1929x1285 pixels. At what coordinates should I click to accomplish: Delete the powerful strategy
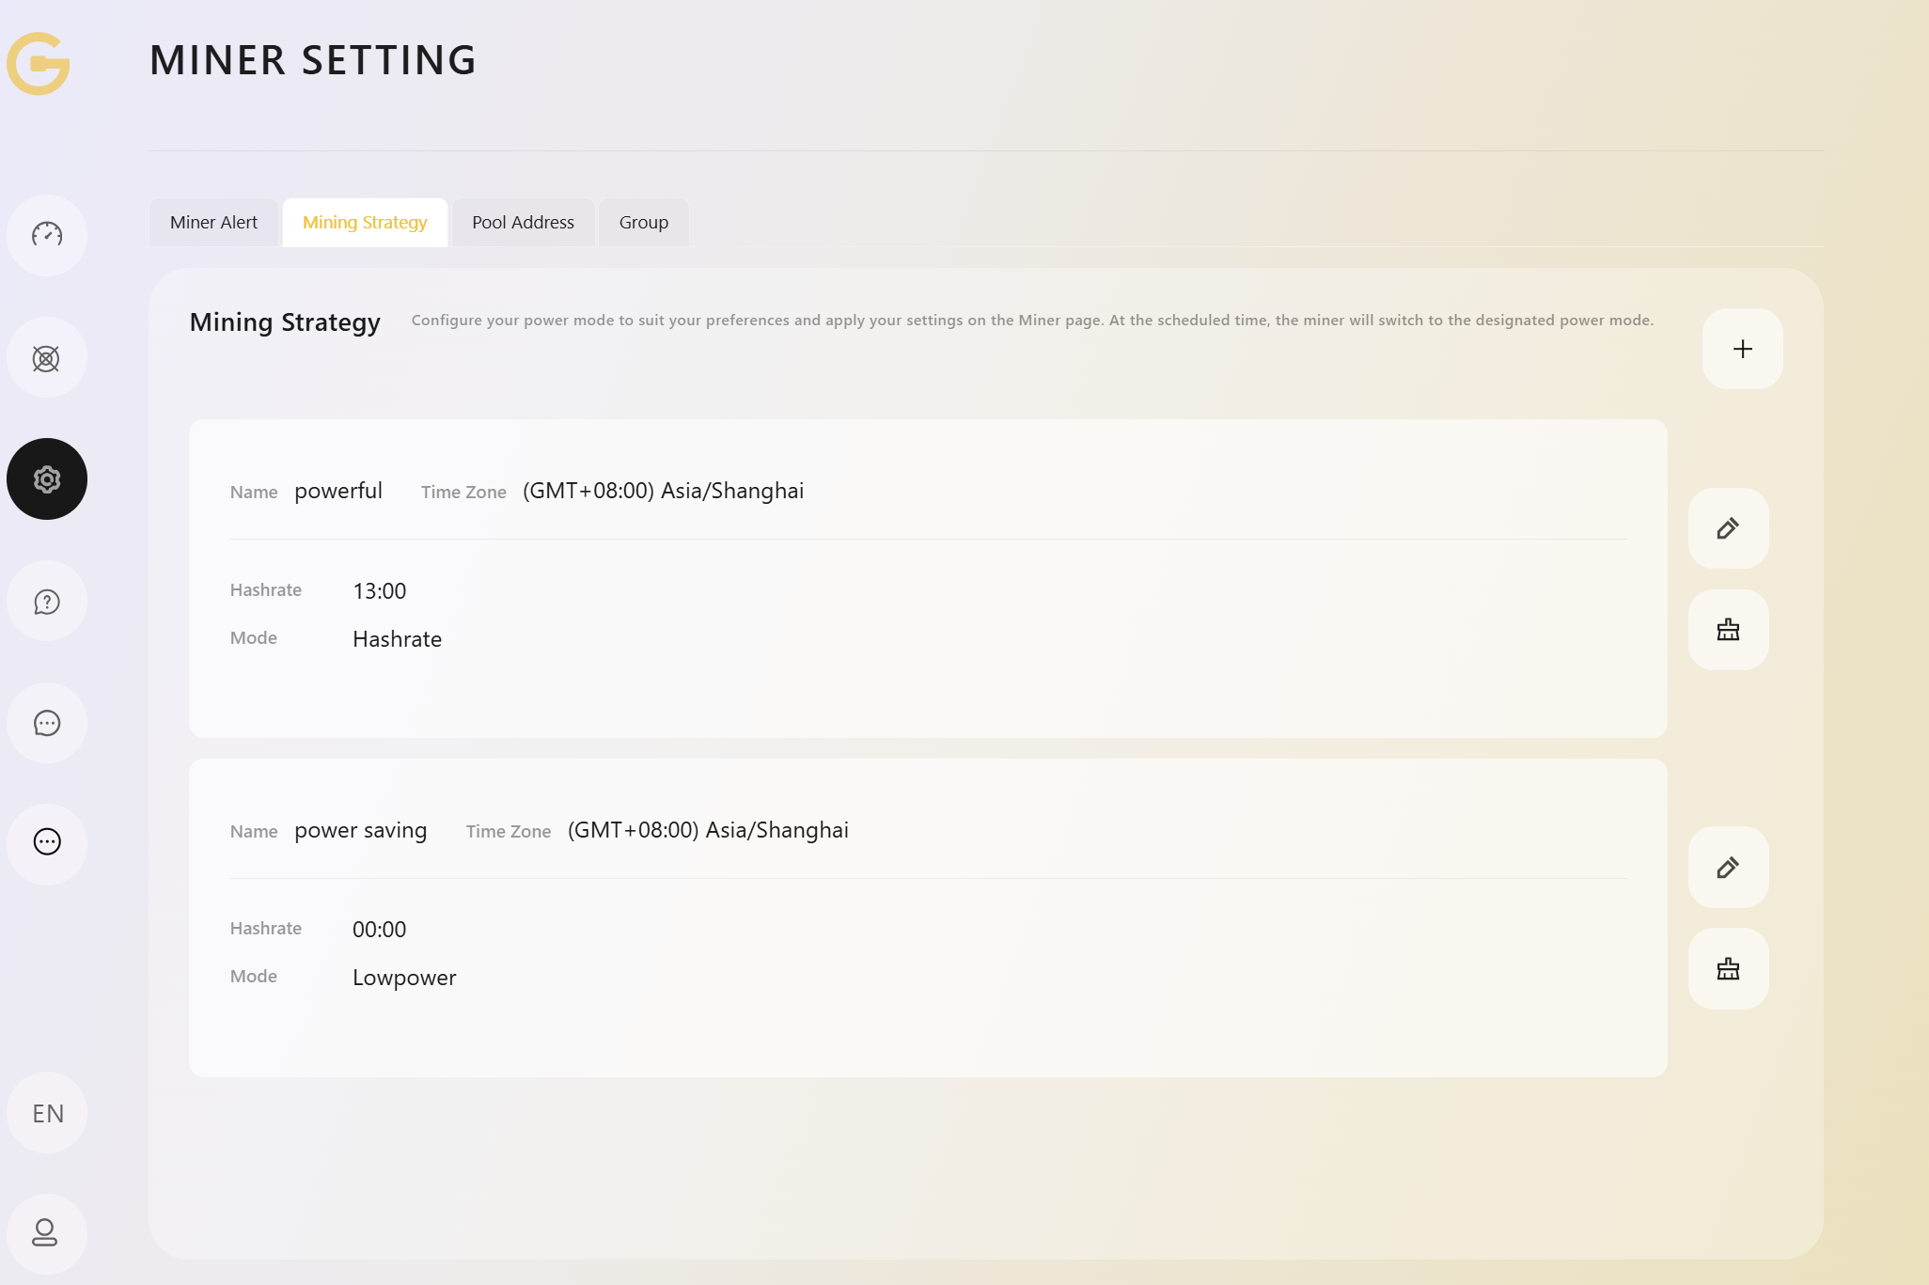coord(1728,630)
